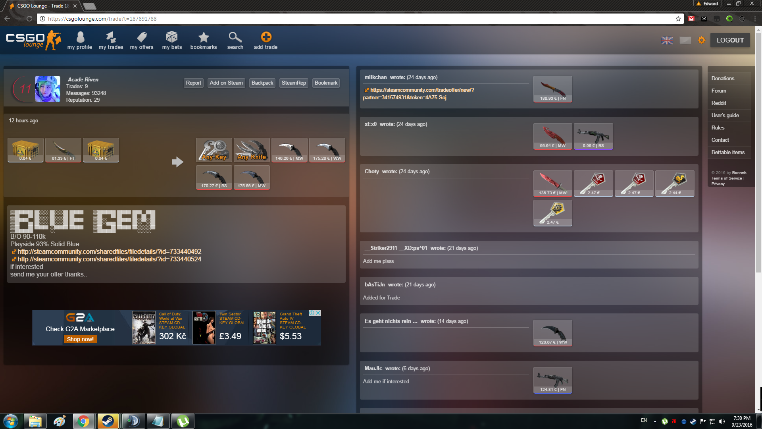Screen dimensions: 762x429
Task: Open Donations in the sidebar
Action: pos(723,78)
